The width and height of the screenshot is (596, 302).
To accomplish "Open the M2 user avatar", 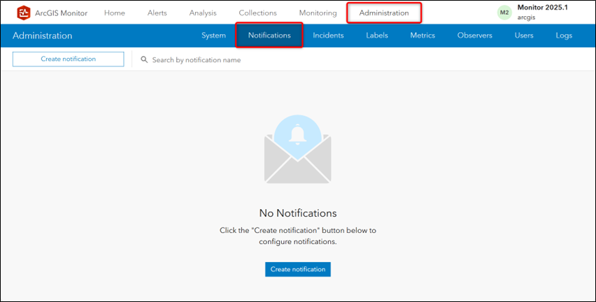I will [504, 13].
